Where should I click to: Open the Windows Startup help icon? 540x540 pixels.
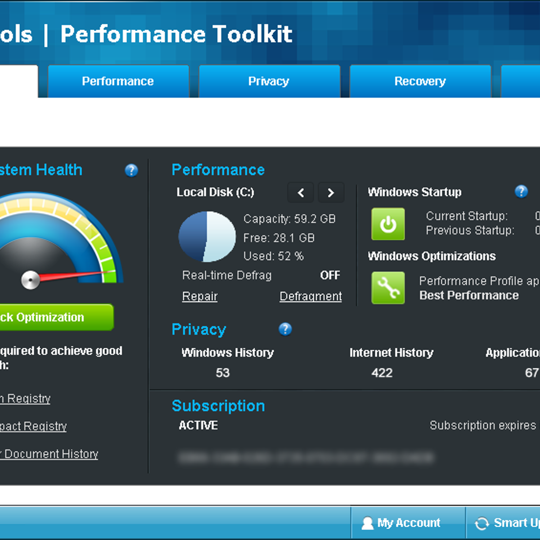click(522, 192)
